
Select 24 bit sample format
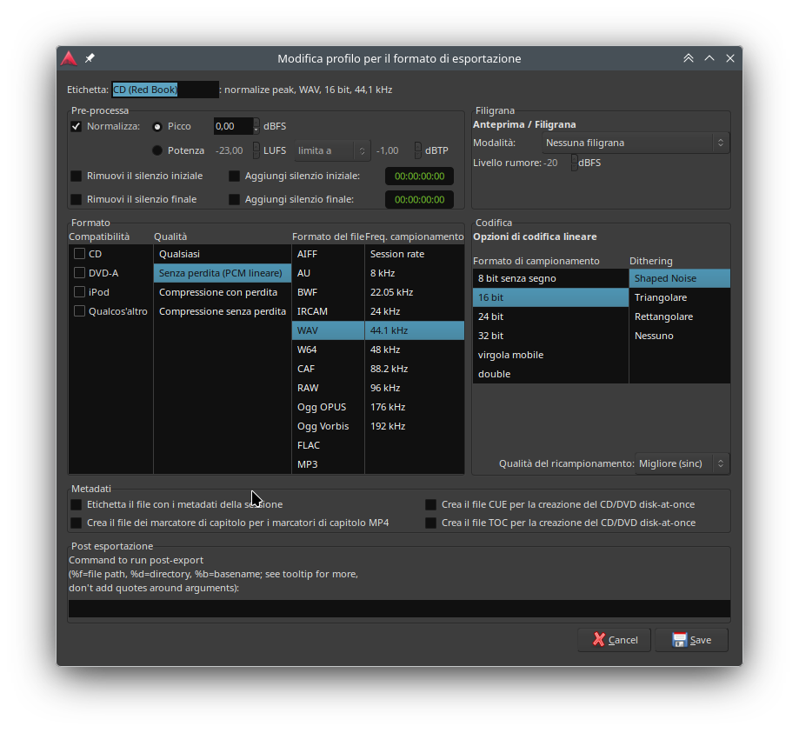(x=491, y=317)
